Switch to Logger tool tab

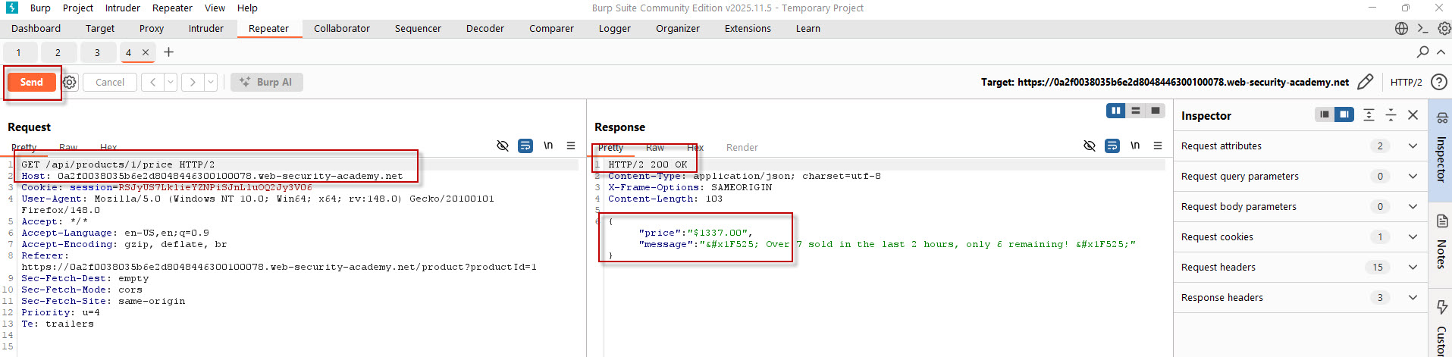point(615,28)
